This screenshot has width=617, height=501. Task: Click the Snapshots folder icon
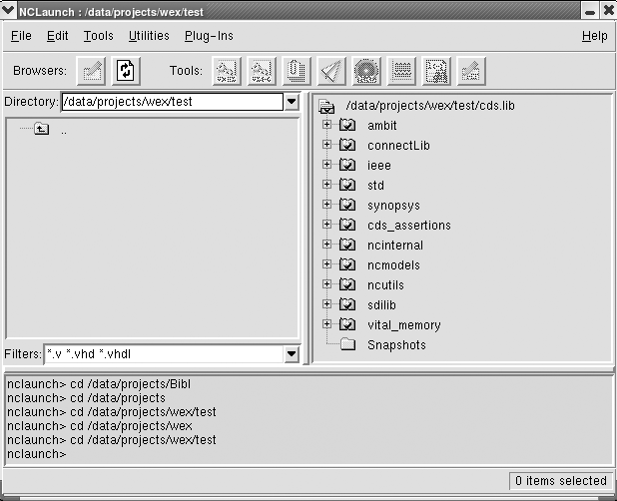pos(347,344)
